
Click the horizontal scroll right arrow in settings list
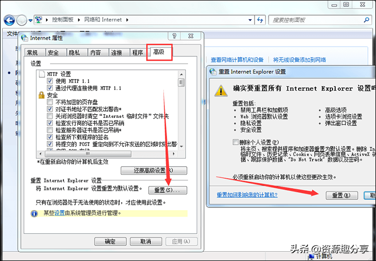click(x=174, y=154)
